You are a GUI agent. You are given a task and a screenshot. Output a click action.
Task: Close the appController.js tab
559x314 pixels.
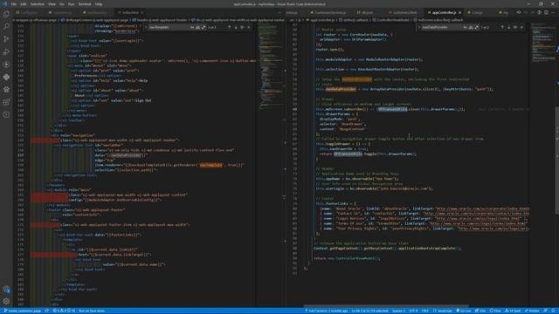click(460, 12)
